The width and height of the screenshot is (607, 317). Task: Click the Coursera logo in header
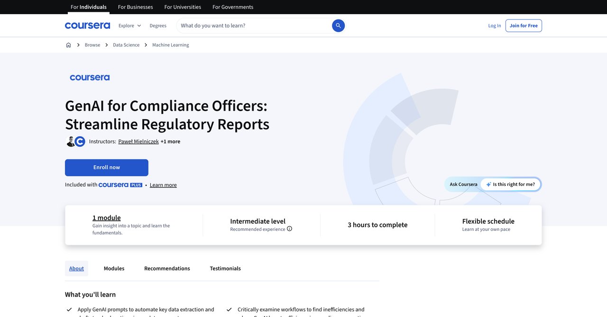click(x=87, y=26)
